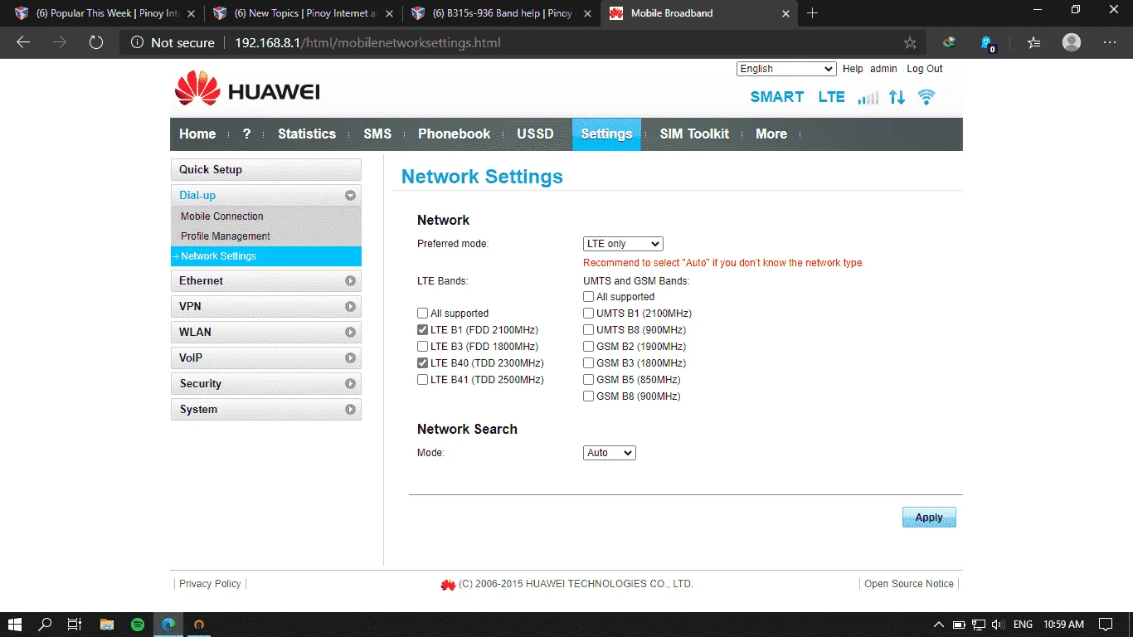Click the favorite star in address bar

pos(910,43)
